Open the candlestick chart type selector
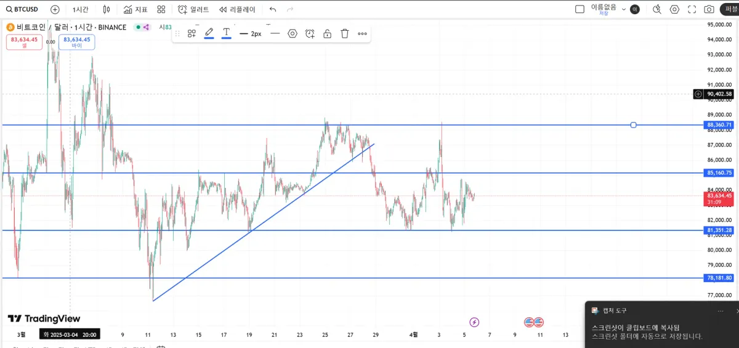 click(x=107, y=9)
